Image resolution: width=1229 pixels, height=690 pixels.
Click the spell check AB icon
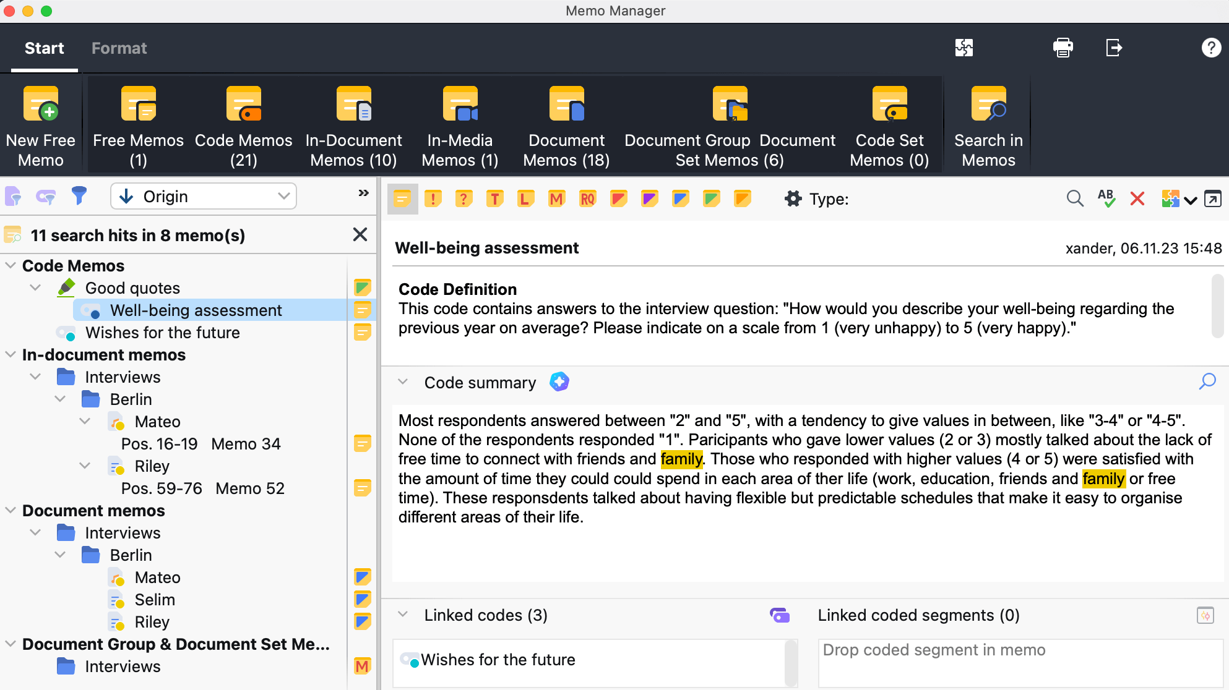(x=1106, y=198)
